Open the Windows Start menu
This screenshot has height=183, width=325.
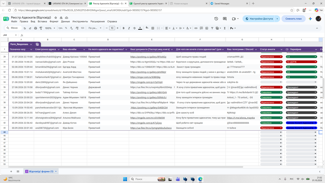tap(125, 179)
